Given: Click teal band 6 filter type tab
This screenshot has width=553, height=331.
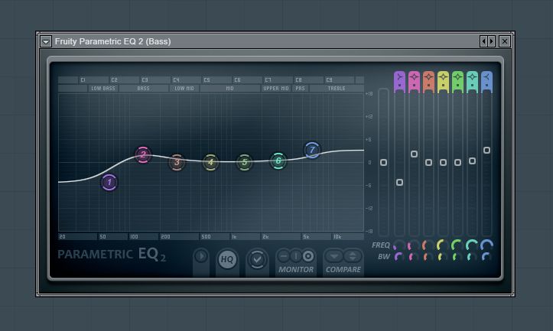Looking at the screenshot, I should coord(472,82).
